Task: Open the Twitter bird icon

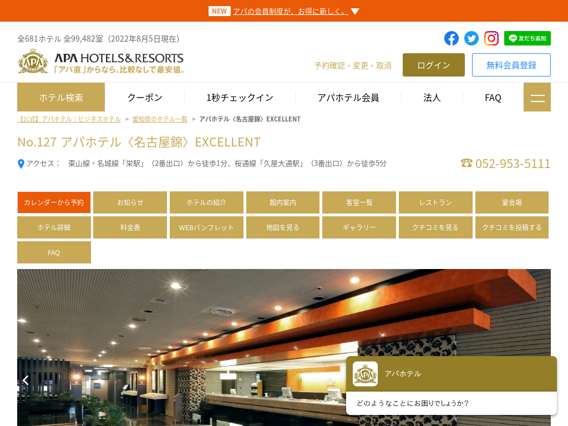Action: click(x=471, y=38)
